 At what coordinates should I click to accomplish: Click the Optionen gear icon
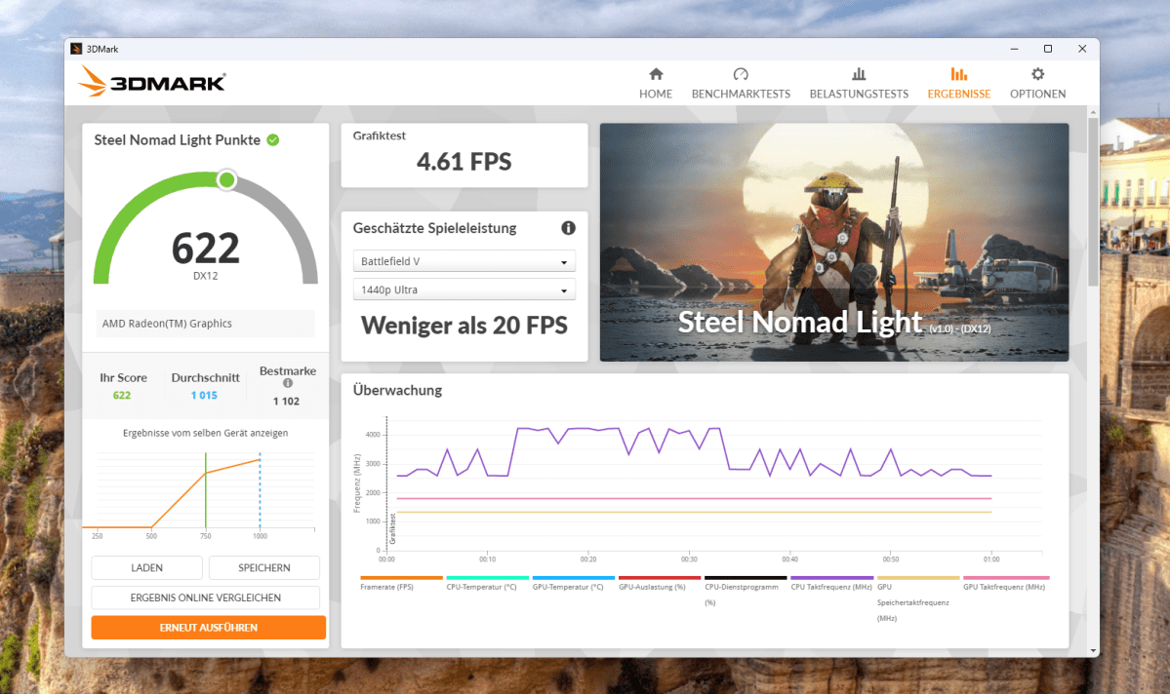tap(1038, 74)
